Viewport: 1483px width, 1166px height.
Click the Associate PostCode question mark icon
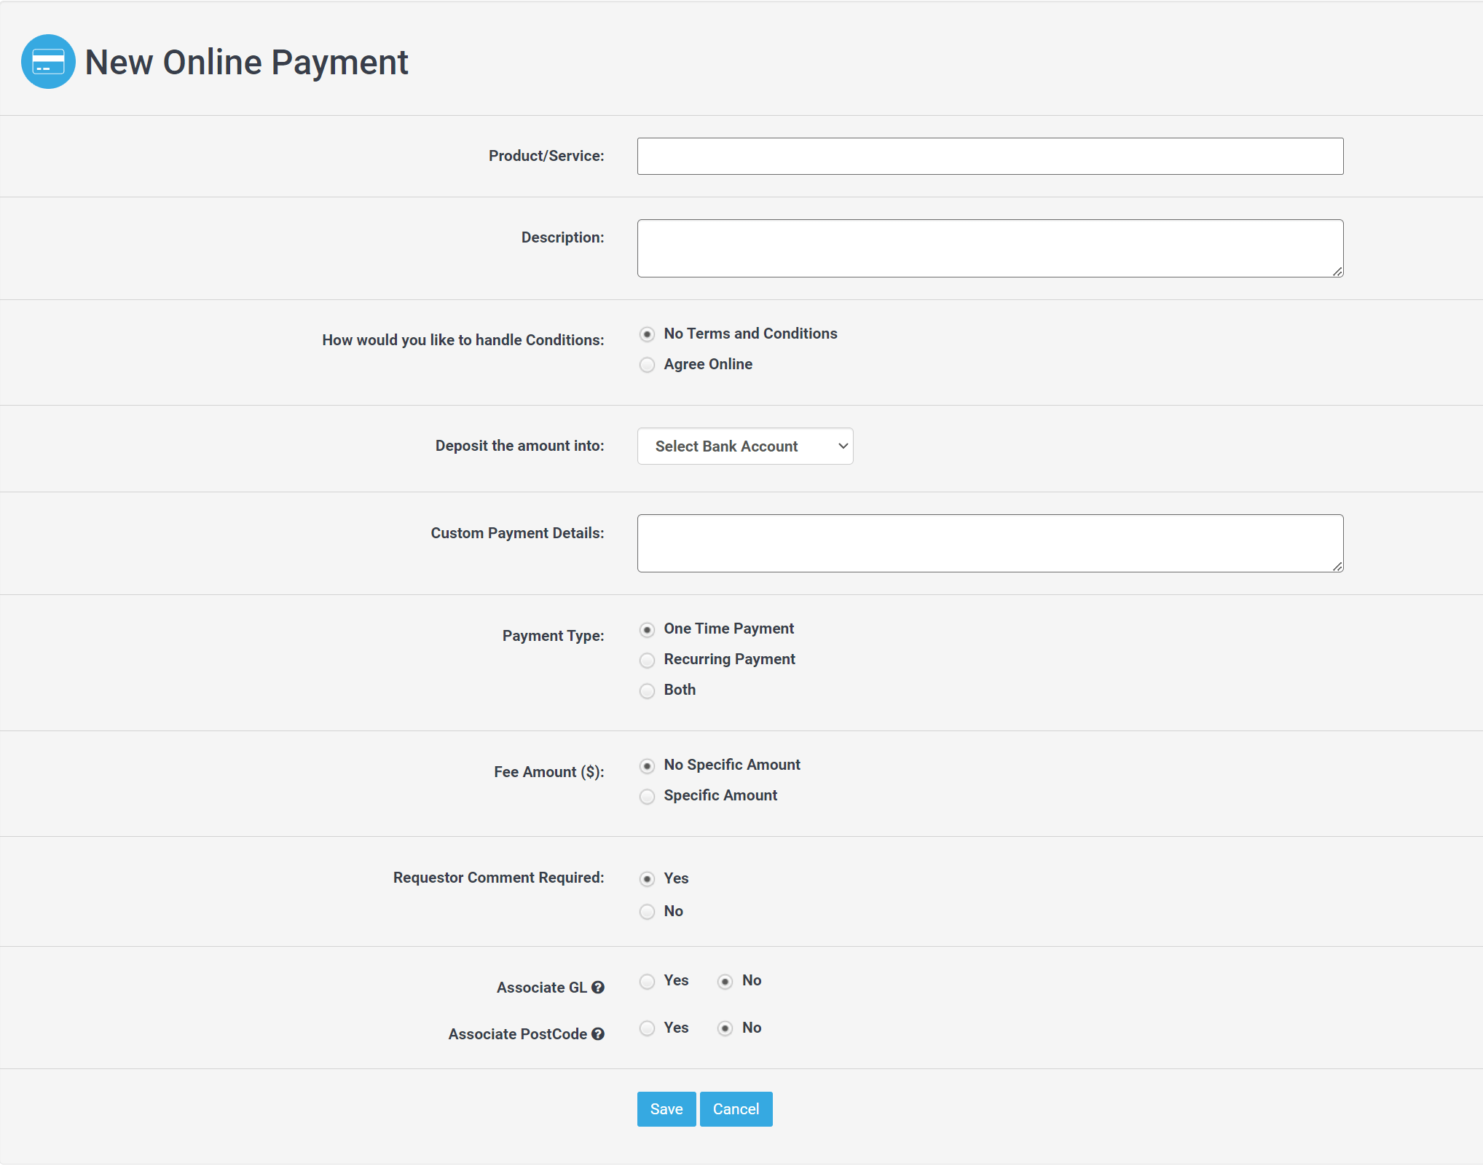[598, 1034]
